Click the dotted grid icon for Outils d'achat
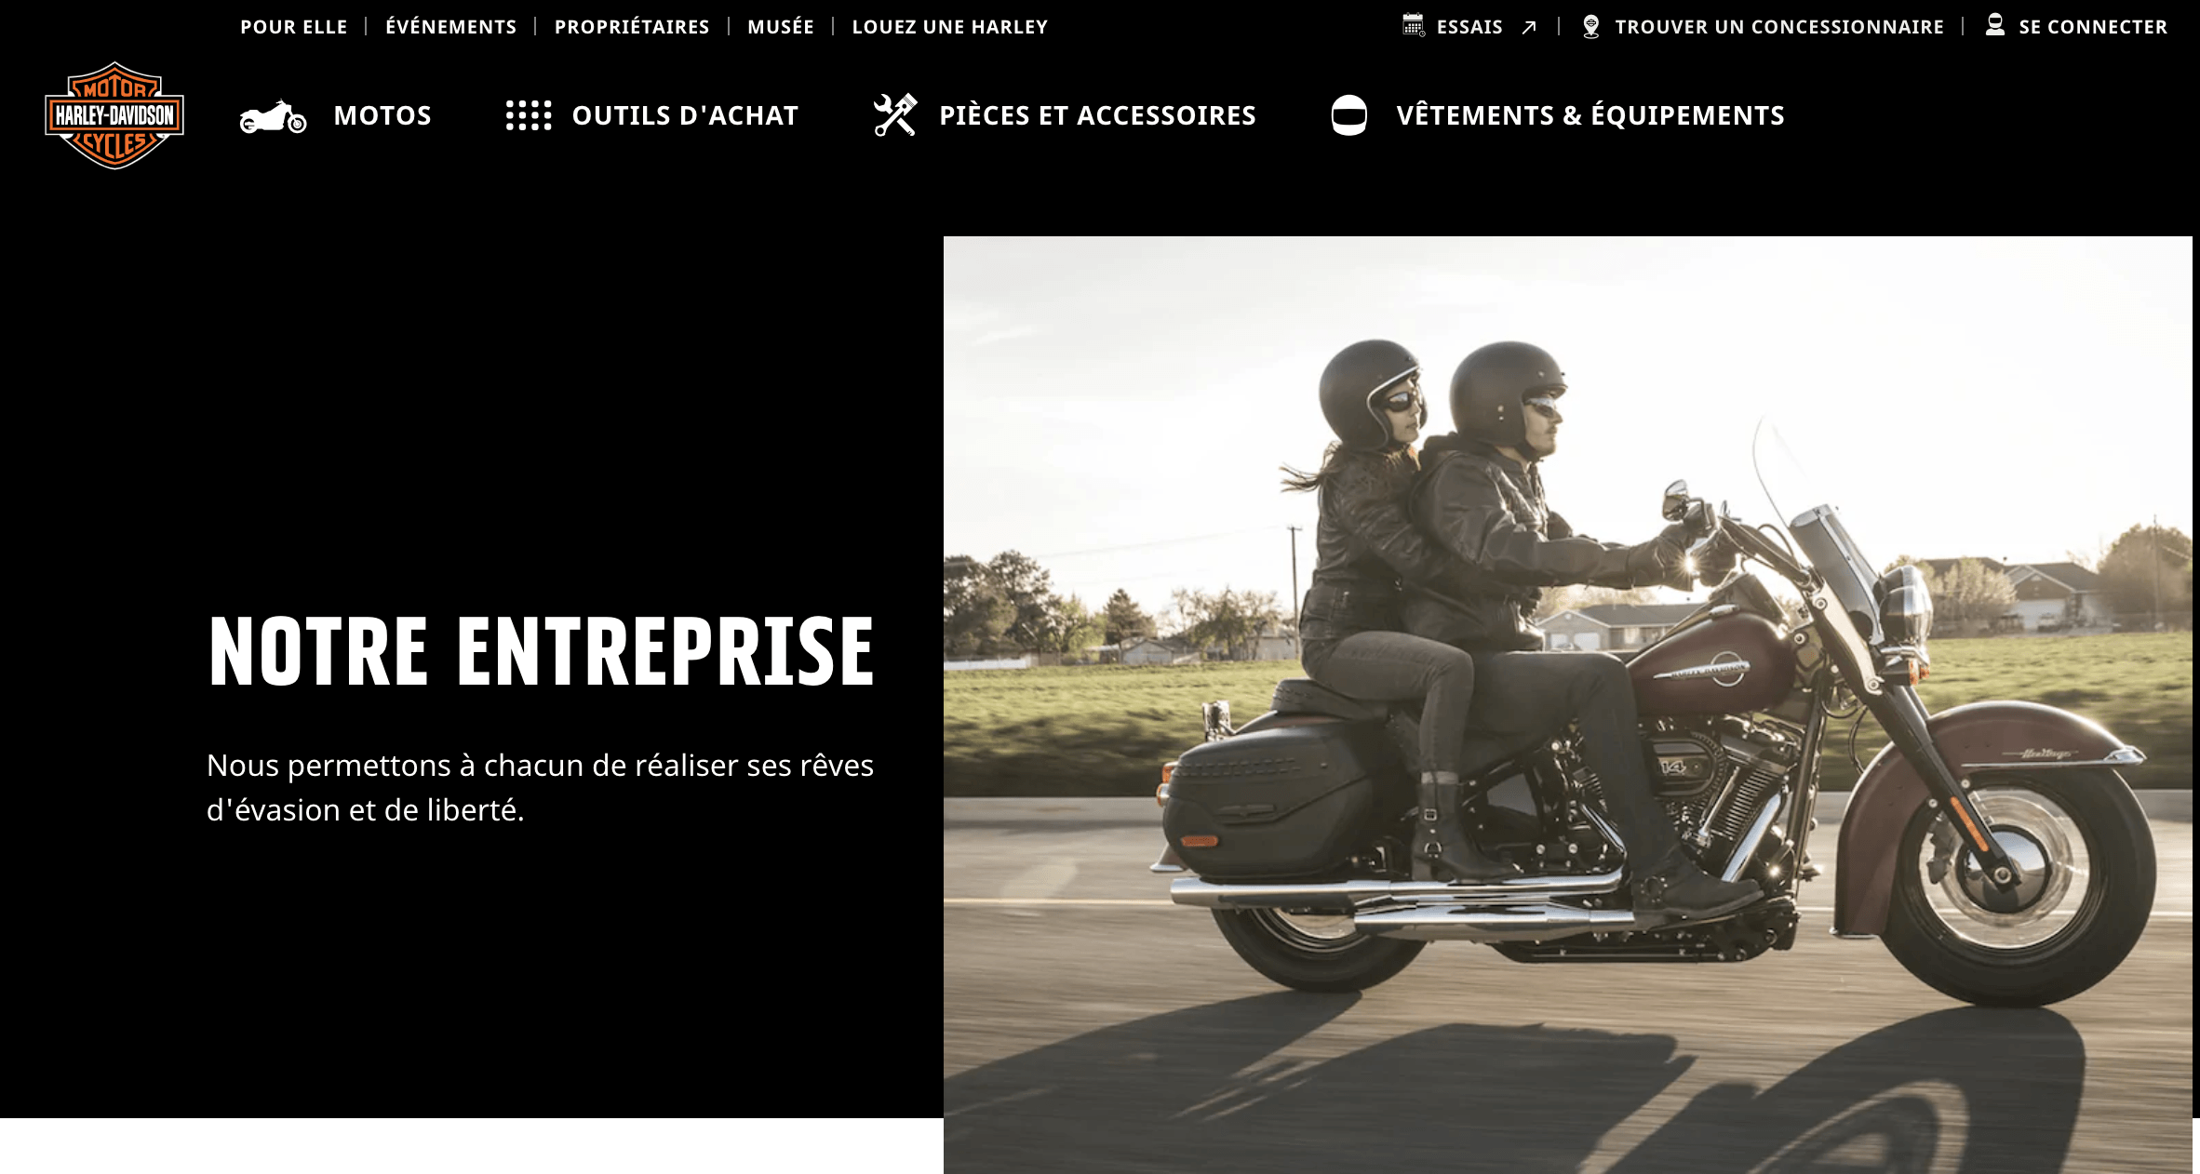The image size is (2200, 1174). point(529,115)
